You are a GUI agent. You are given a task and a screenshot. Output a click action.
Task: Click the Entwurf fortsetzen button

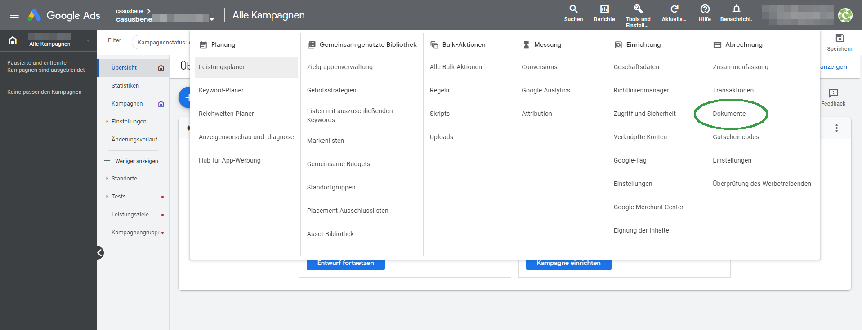click(x=346, y=264)
